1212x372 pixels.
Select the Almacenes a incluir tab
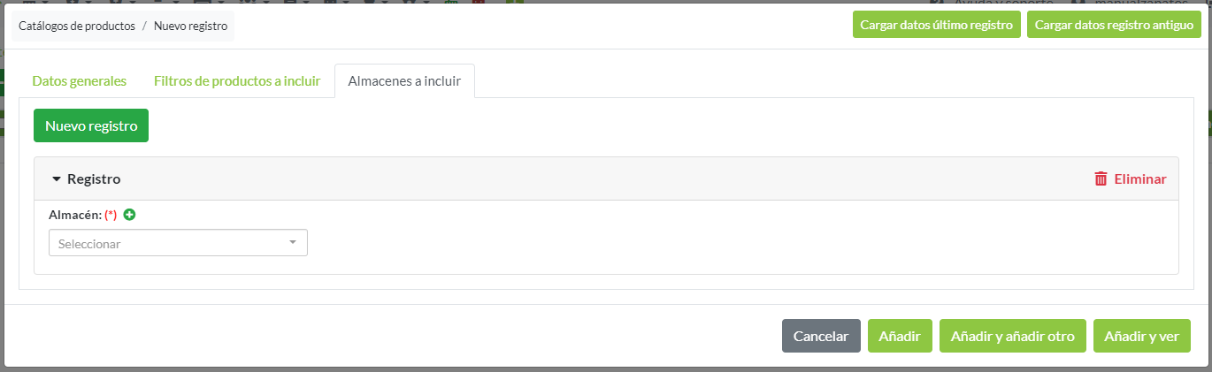(x=404, y=80)
